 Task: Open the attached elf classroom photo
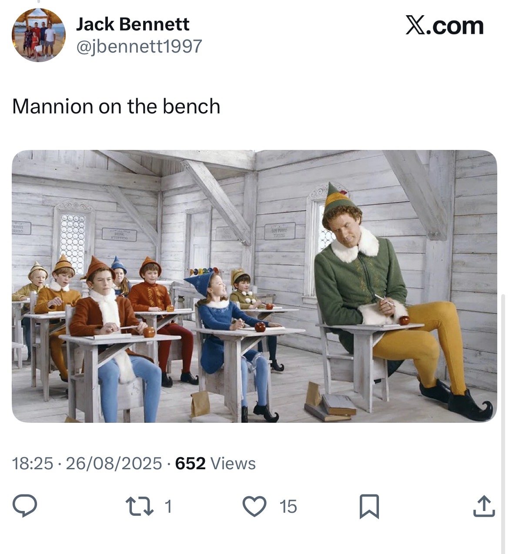(254, 286)
